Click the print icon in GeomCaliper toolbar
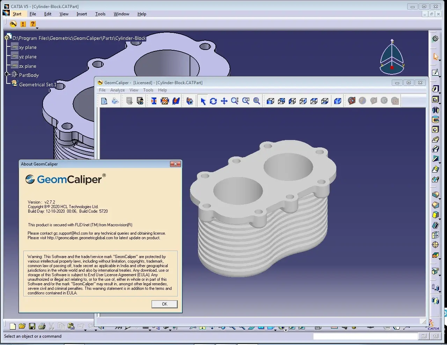The width and height of the screenshot is (447, 345). click(115, 101)
